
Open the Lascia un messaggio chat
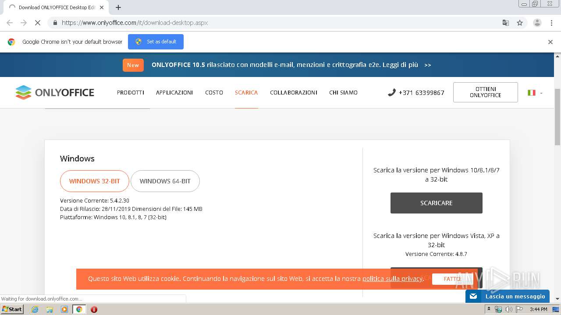coord(508,296)
